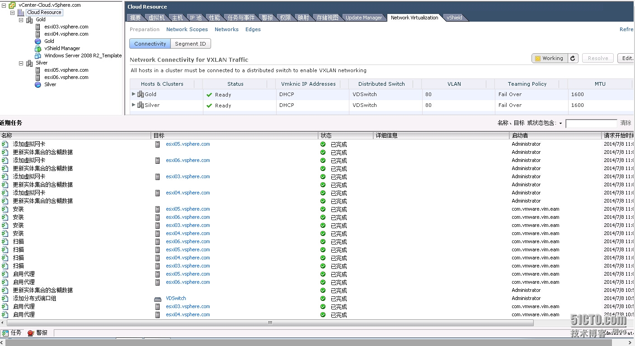Click the red 警报 alarm icon in the status bar

point(31,333)
